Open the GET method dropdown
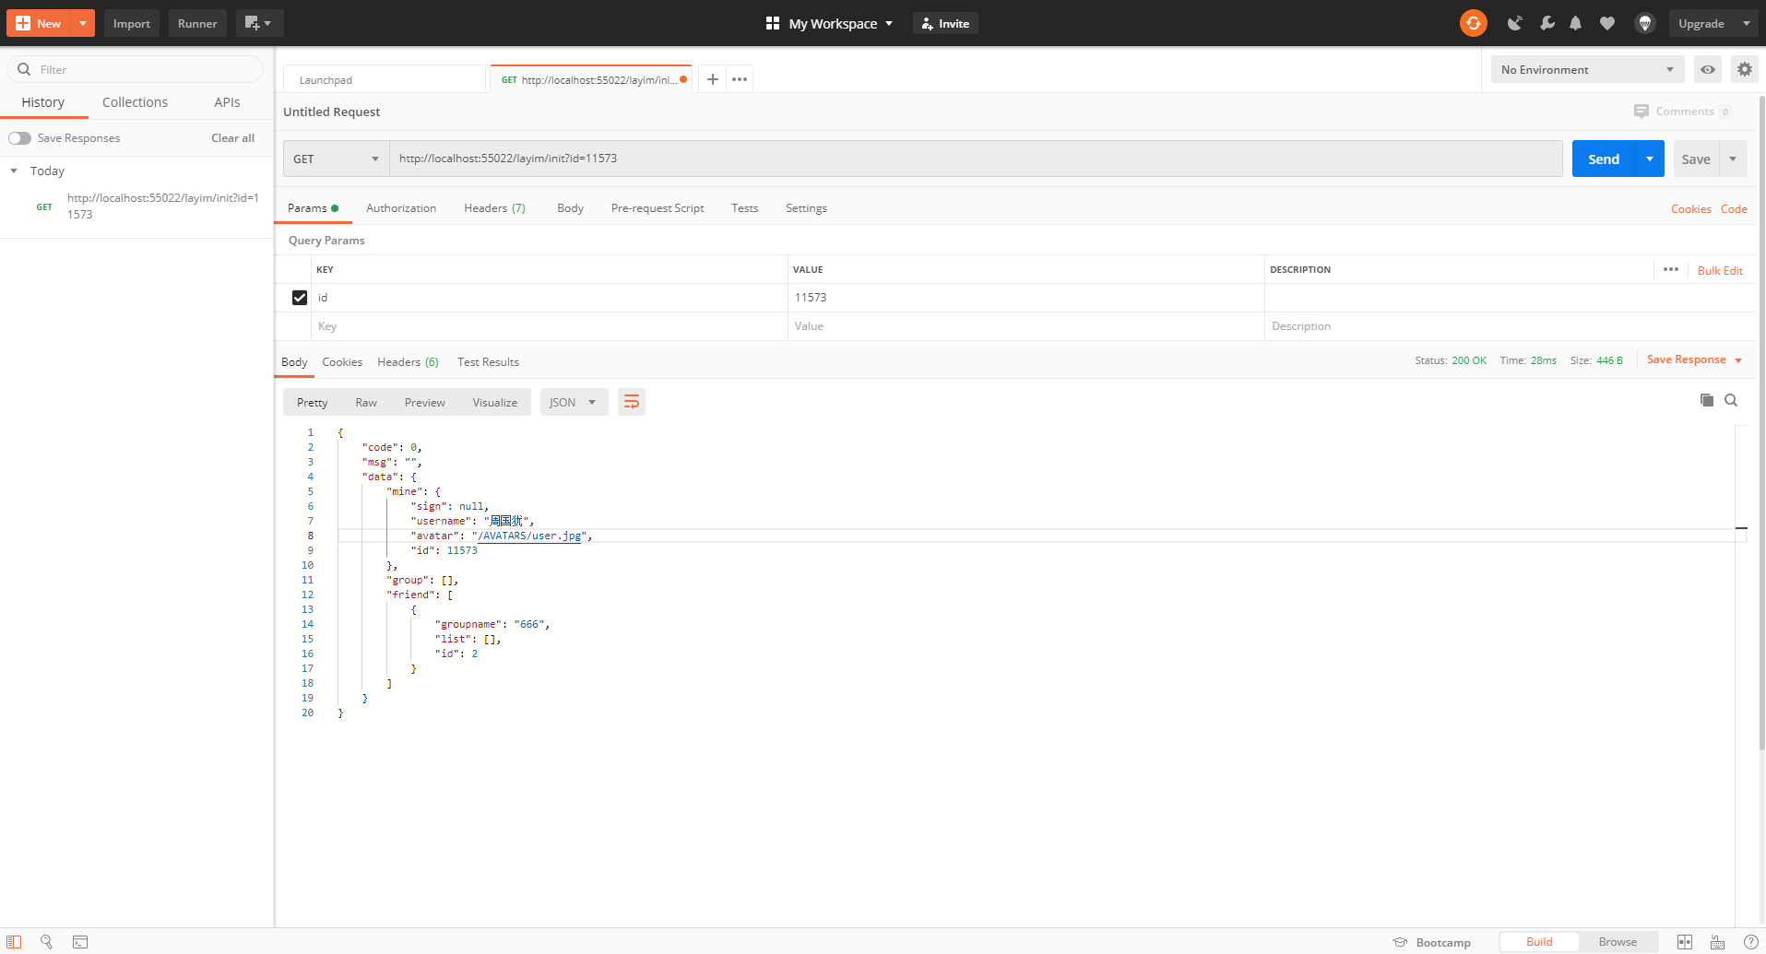Screen dimensions: 1766x954 (x=336, y=159)
